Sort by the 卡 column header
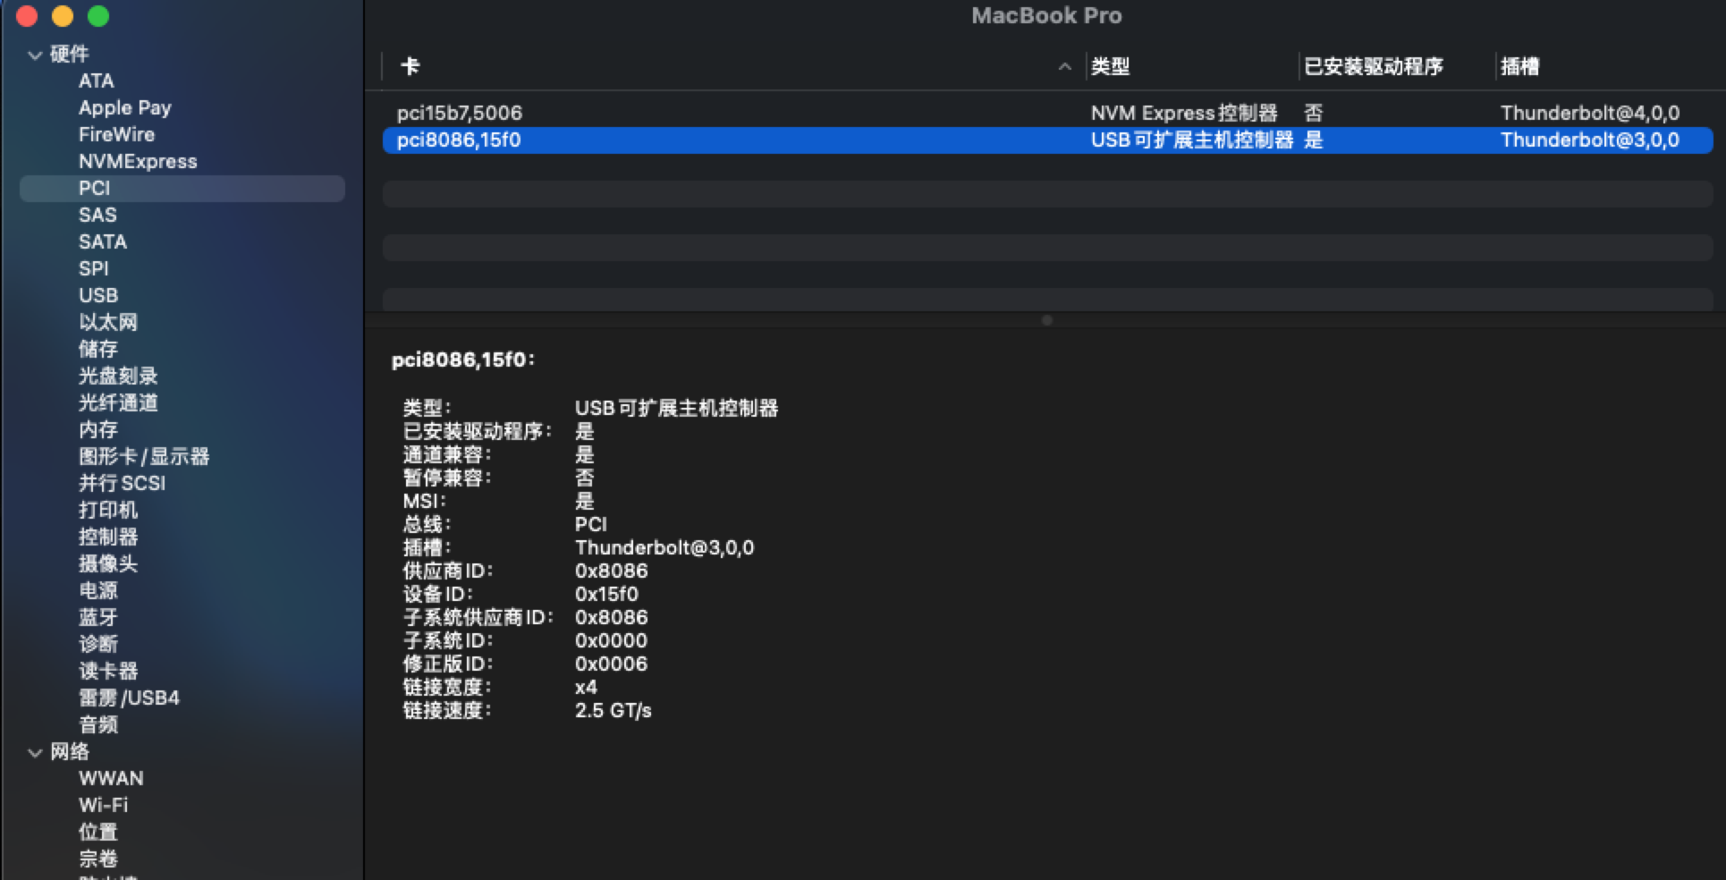1726x880 pixels. [410, 66]
